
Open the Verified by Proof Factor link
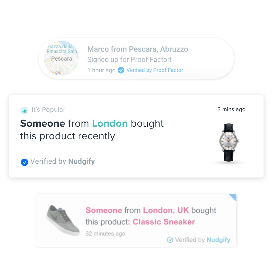[x=155, y=70]
